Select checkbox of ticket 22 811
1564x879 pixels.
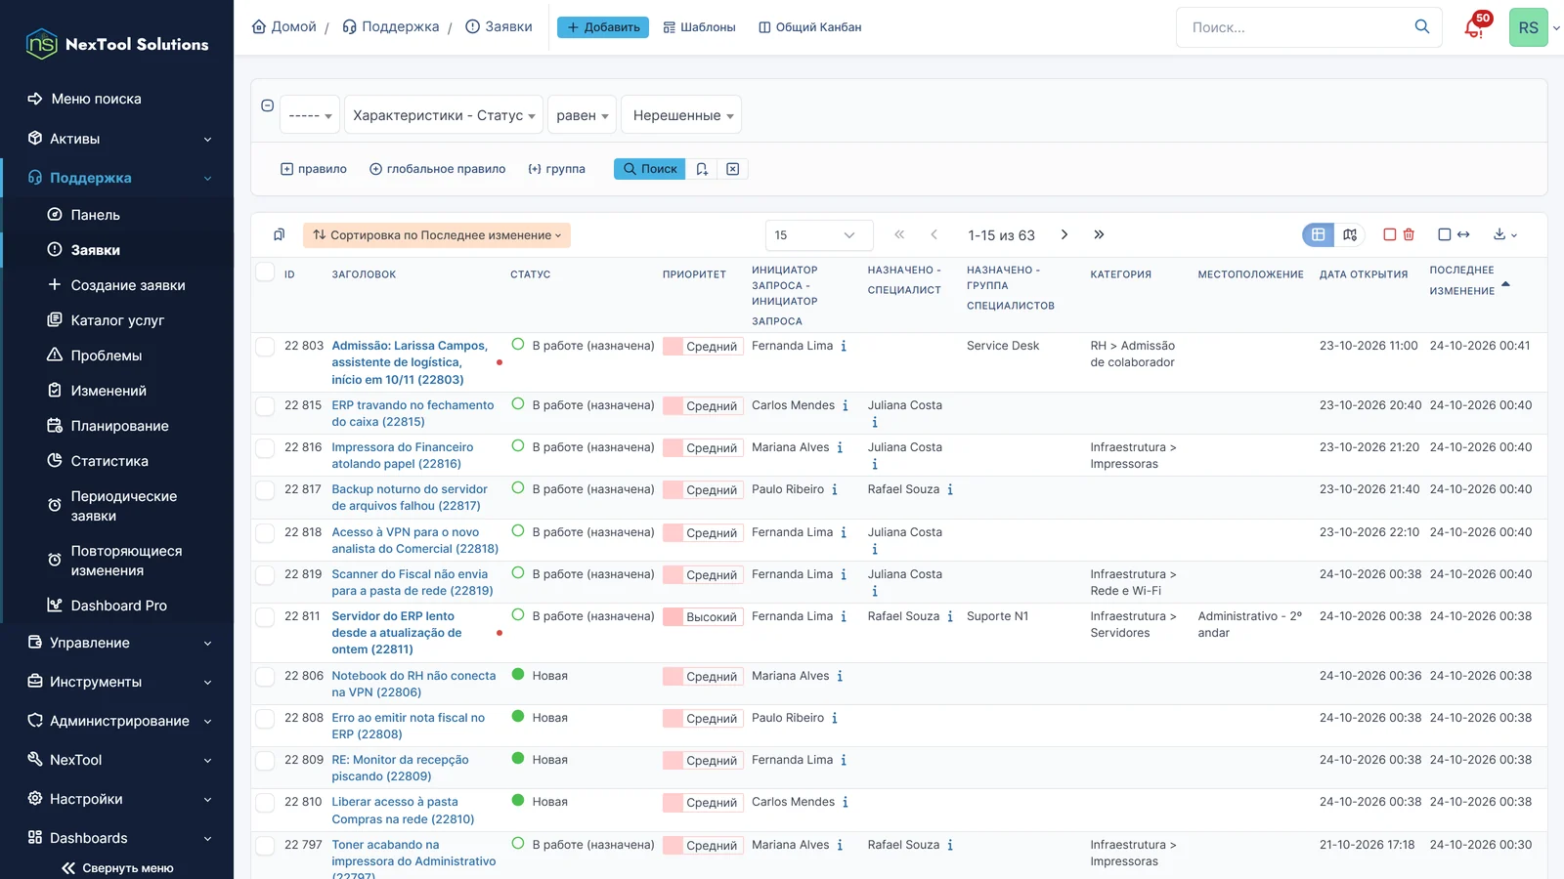point(265,617)
